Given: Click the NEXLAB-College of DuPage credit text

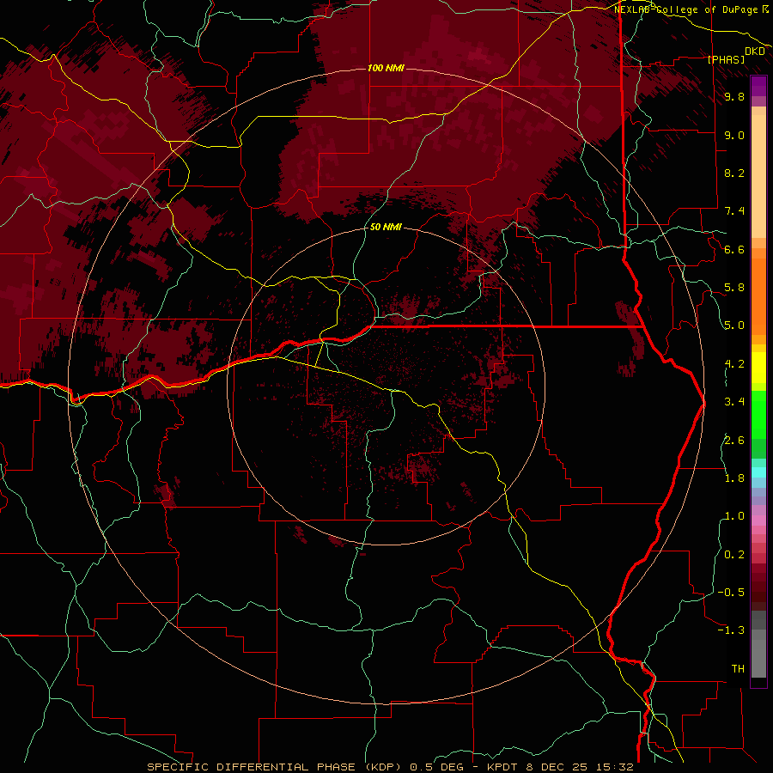Looking at the screenshot, I should pos(686,9).
